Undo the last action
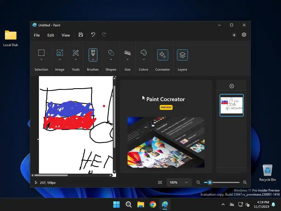 pyautogui.click(x=93, y=34)
